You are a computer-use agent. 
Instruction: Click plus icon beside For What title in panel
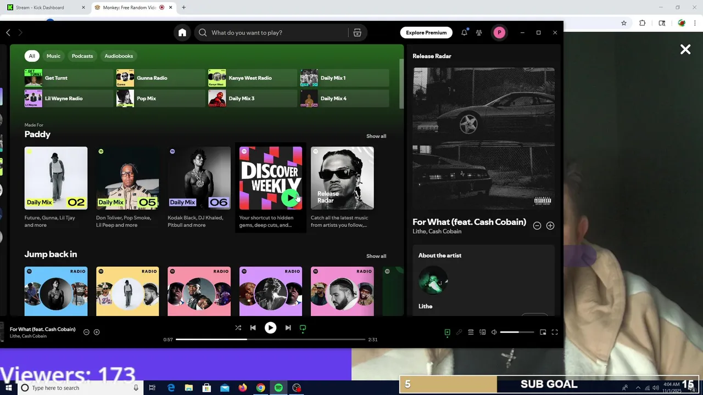tap(550, 225)
